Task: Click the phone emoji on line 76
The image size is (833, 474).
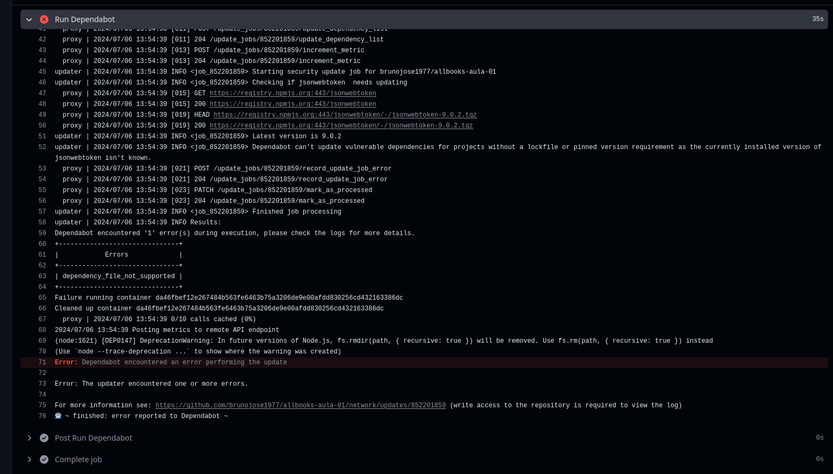Action: coord(58,416)
